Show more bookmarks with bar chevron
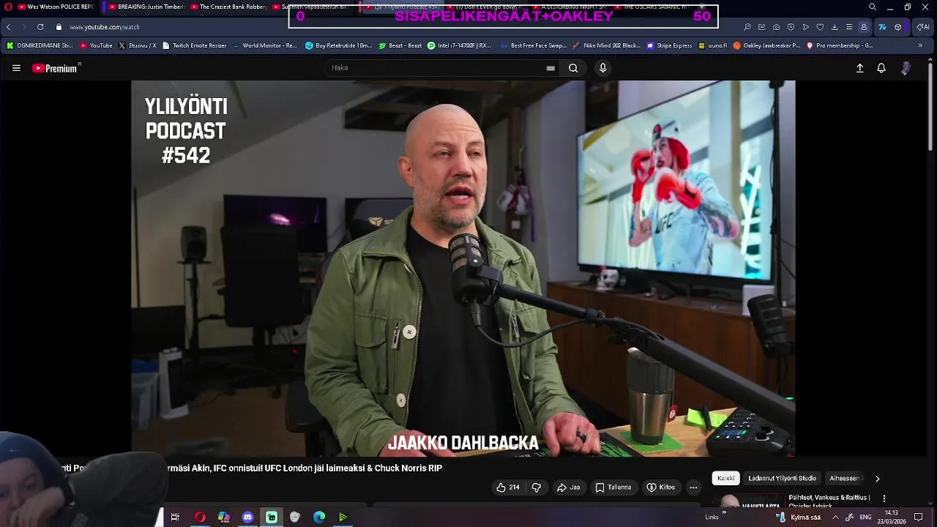 click(x=920, y=45)
